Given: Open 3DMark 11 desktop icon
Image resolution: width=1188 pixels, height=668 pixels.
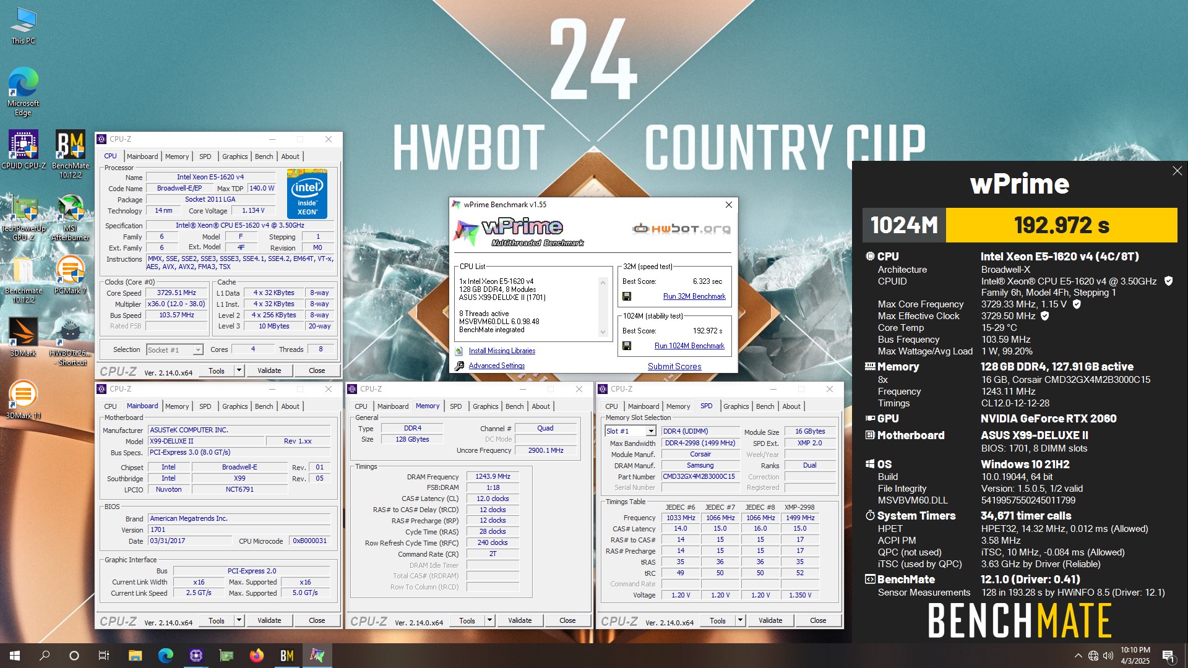Looking at the screenshot, I should (x=23, y=399).
